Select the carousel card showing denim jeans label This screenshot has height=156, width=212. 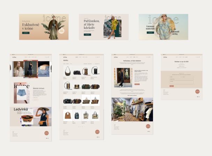click(44, 69)
